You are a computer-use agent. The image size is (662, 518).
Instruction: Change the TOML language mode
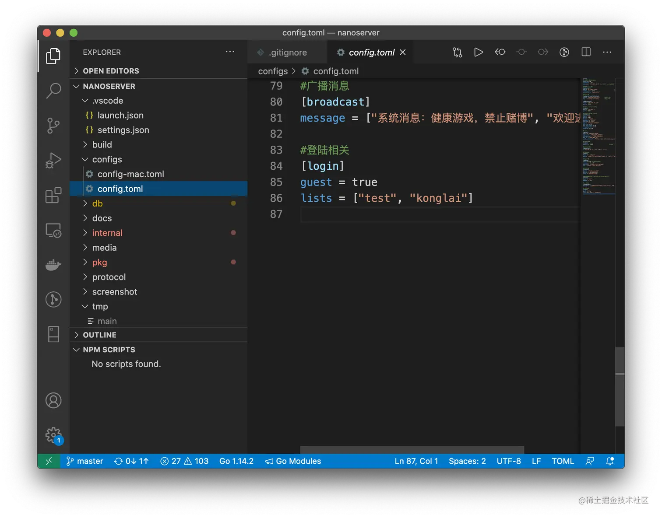point(563,461)
